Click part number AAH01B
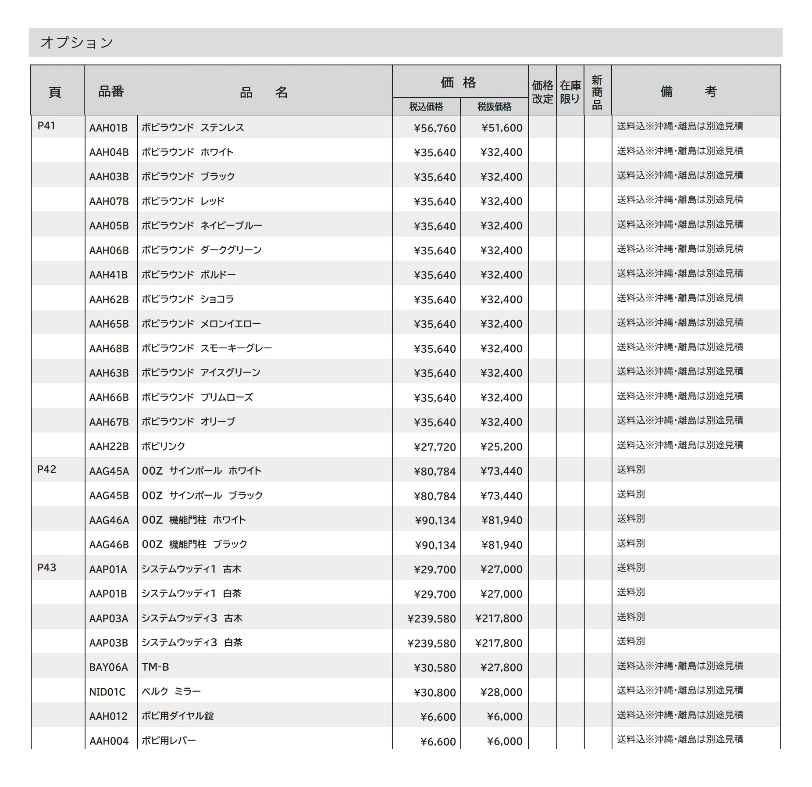 tap(108, 128)
